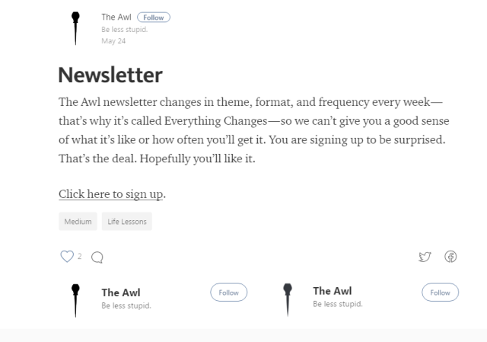The width and height of the screenshot is (487, 342).
Task: Toggle the small Follow button beside the top byline
Action: point(153,18)
